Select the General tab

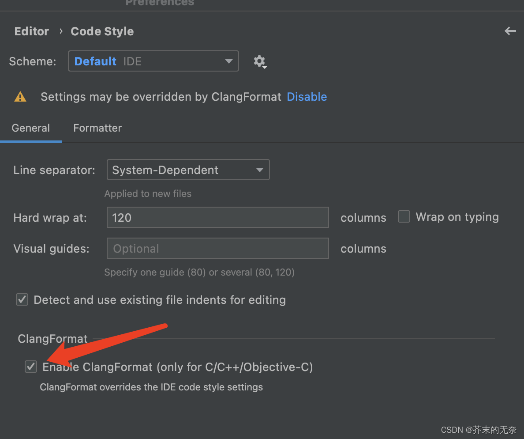click(x=30, y=128)
